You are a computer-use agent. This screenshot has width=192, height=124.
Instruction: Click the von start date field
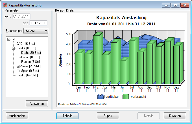point(21,16)
